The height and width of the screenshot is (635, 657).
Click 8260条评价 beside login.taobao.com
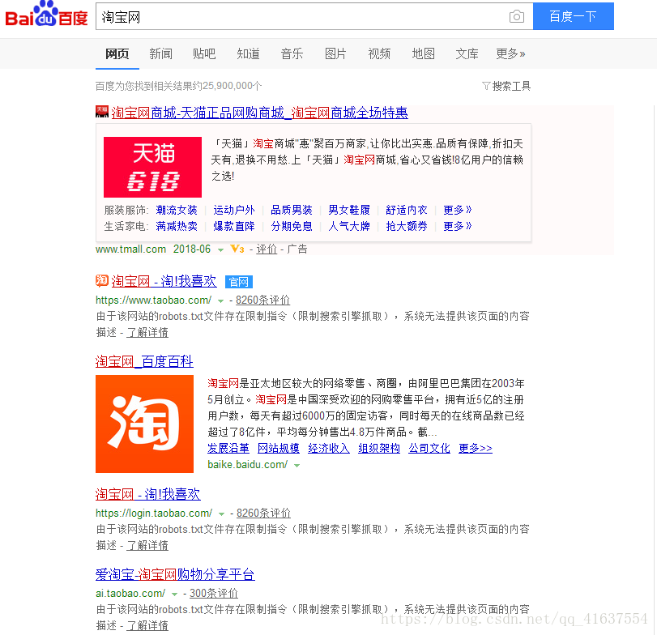click(263, 513)
